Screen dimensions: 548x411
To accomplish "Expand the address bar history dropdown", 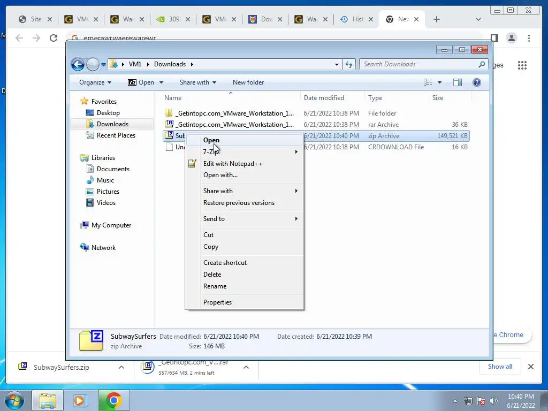I will 337,64.
